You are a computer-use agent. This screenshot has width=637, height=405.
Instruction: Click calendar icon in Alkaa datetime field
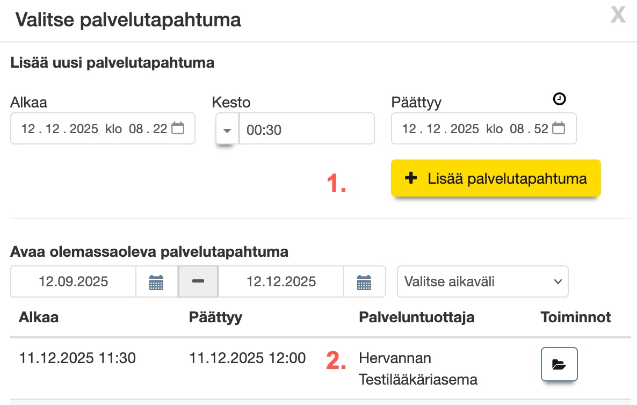coord(178,128)
